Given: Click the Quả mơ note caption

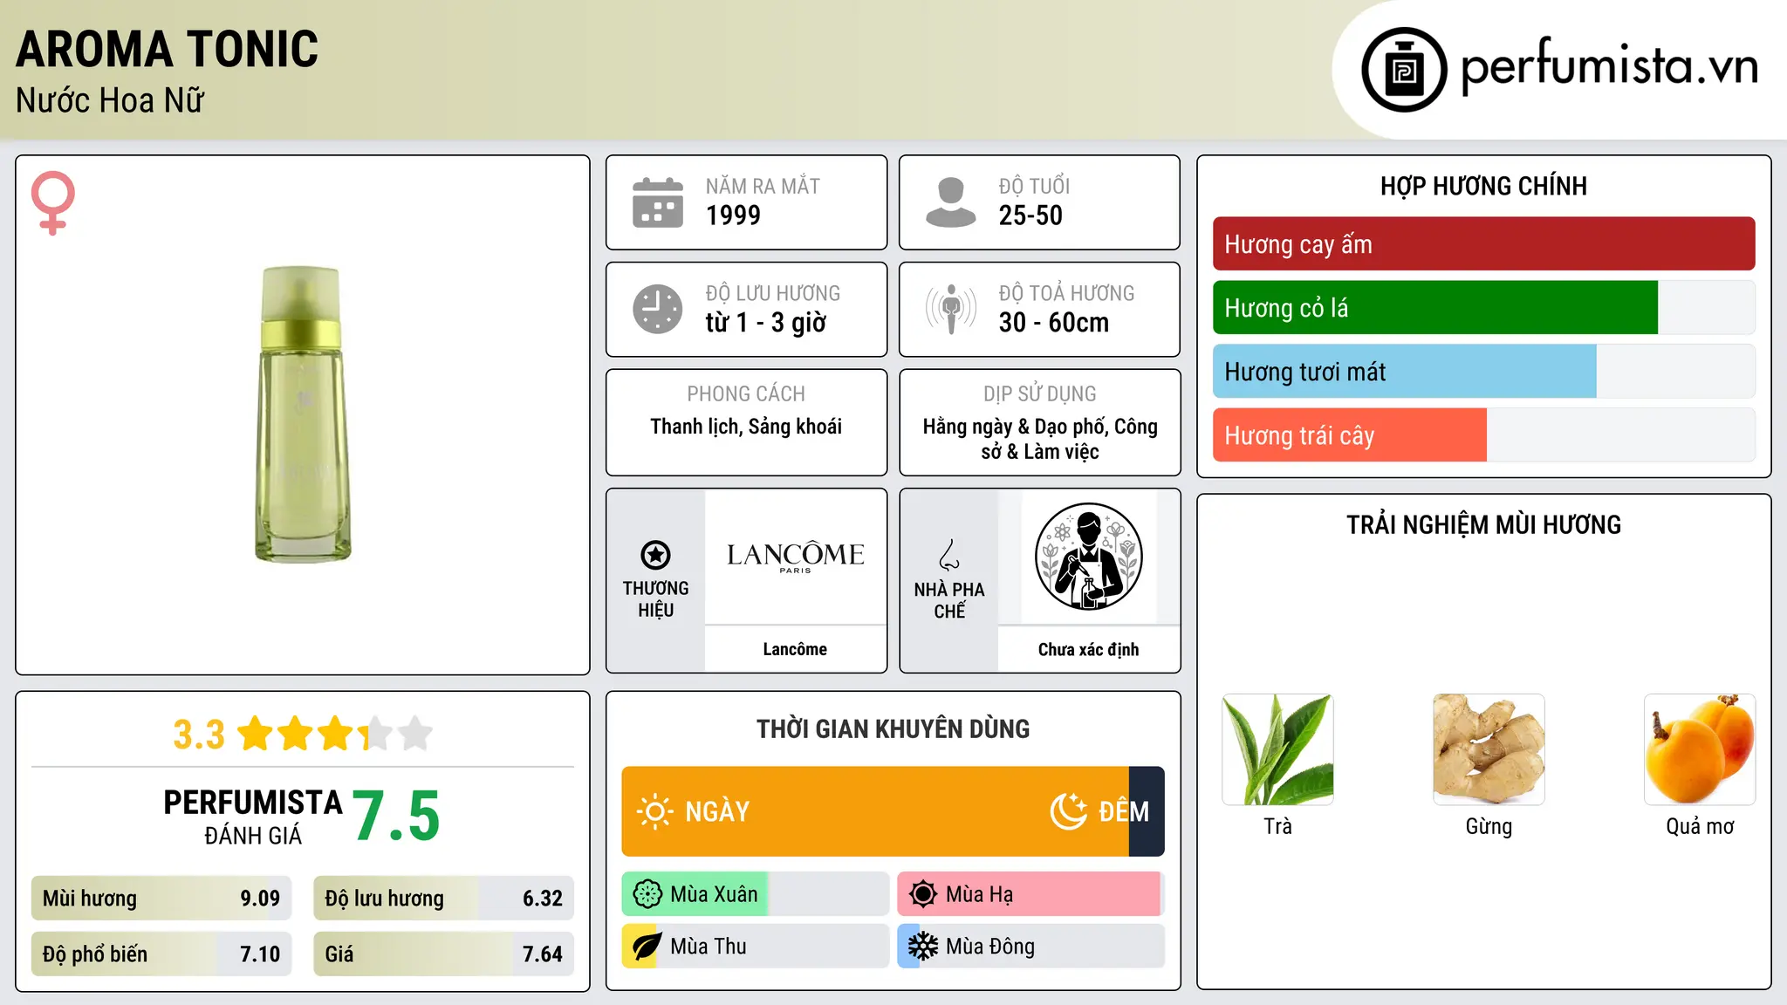Looking at the screenshot, I should (x=1700, y=826).
